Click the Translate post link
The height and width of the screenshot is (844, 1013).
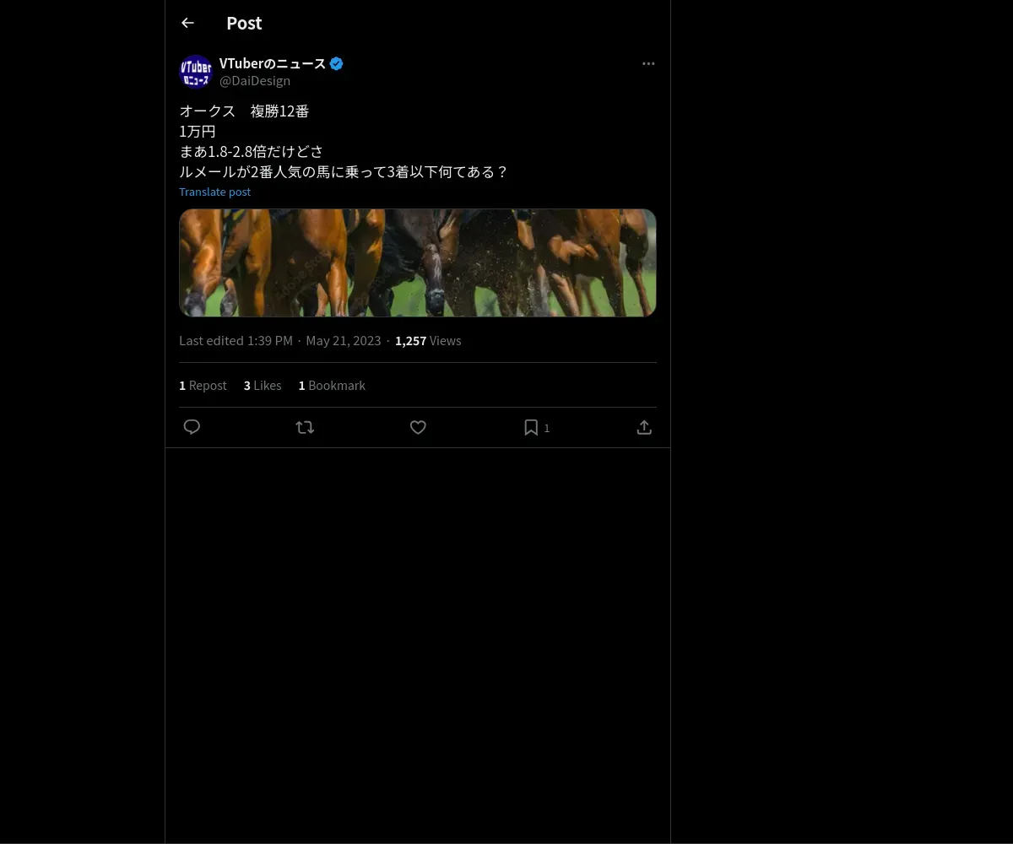pos(214,192)
